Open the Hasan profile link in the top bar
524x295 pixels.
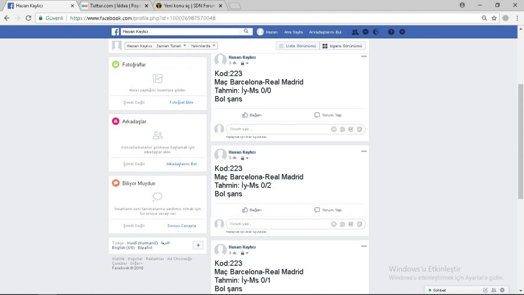tap(267, 32)
